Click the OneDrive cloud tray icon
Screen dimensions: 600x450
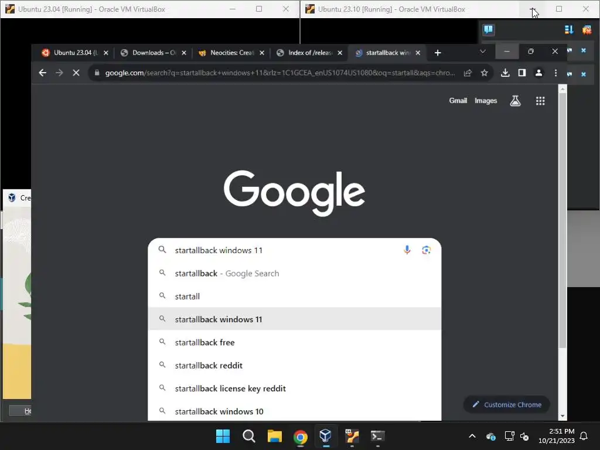(491, 436)
